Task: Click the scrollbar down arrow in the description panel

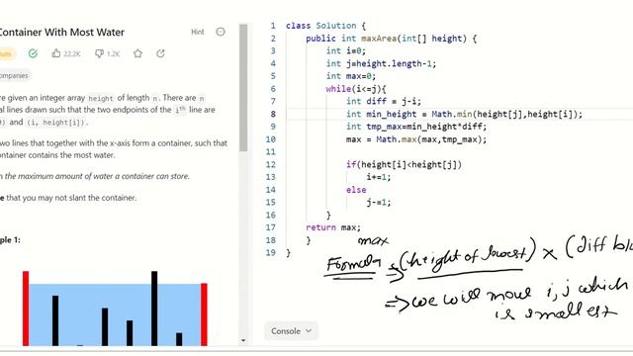Action: 243,340
